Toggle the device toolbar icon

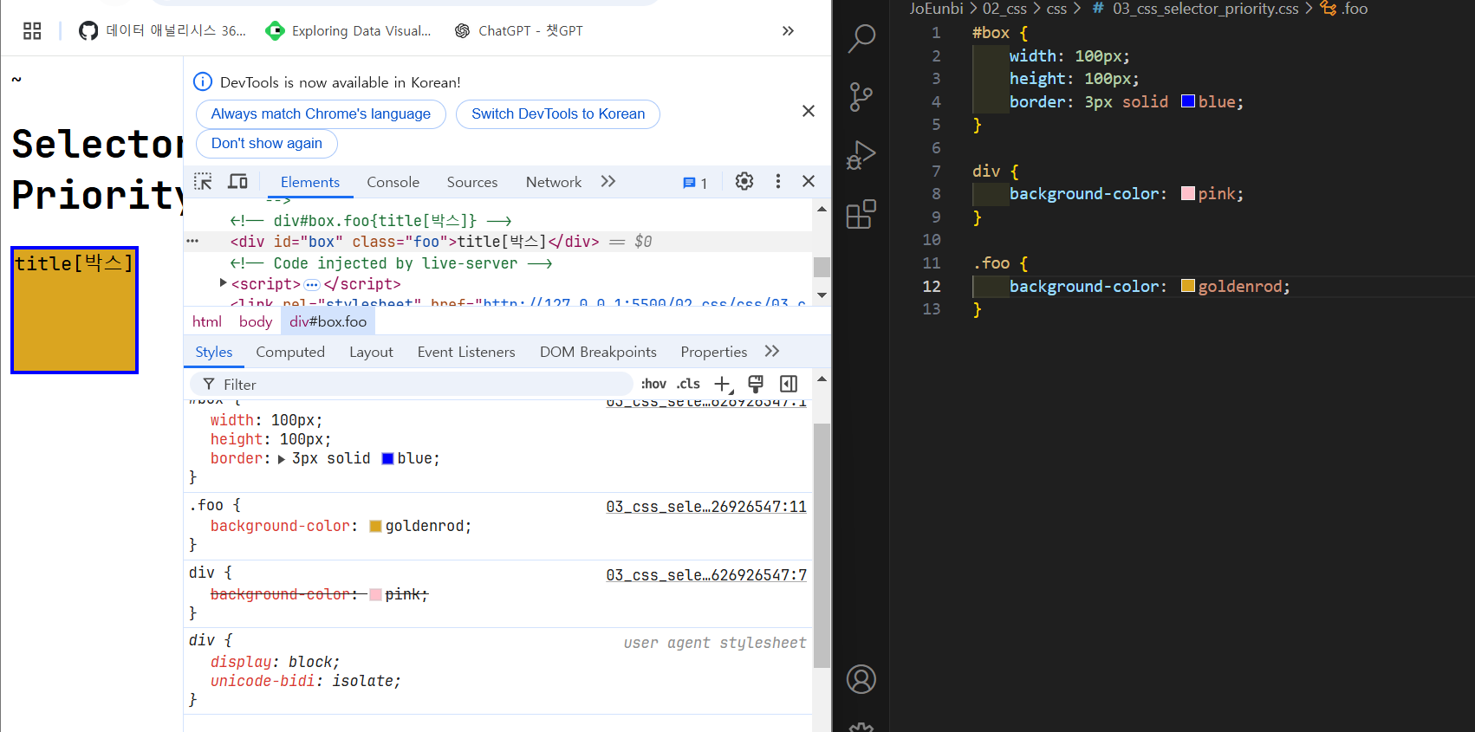[237, 182]
